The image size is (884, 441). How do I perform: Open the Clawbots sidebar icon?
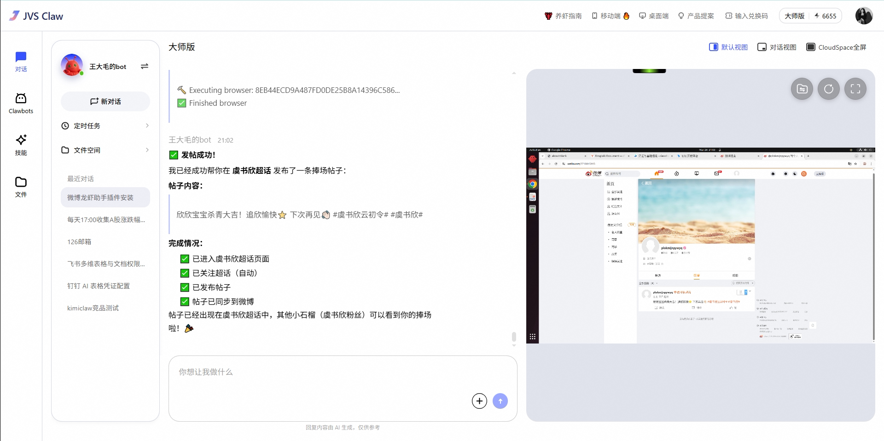coord(21,103)
